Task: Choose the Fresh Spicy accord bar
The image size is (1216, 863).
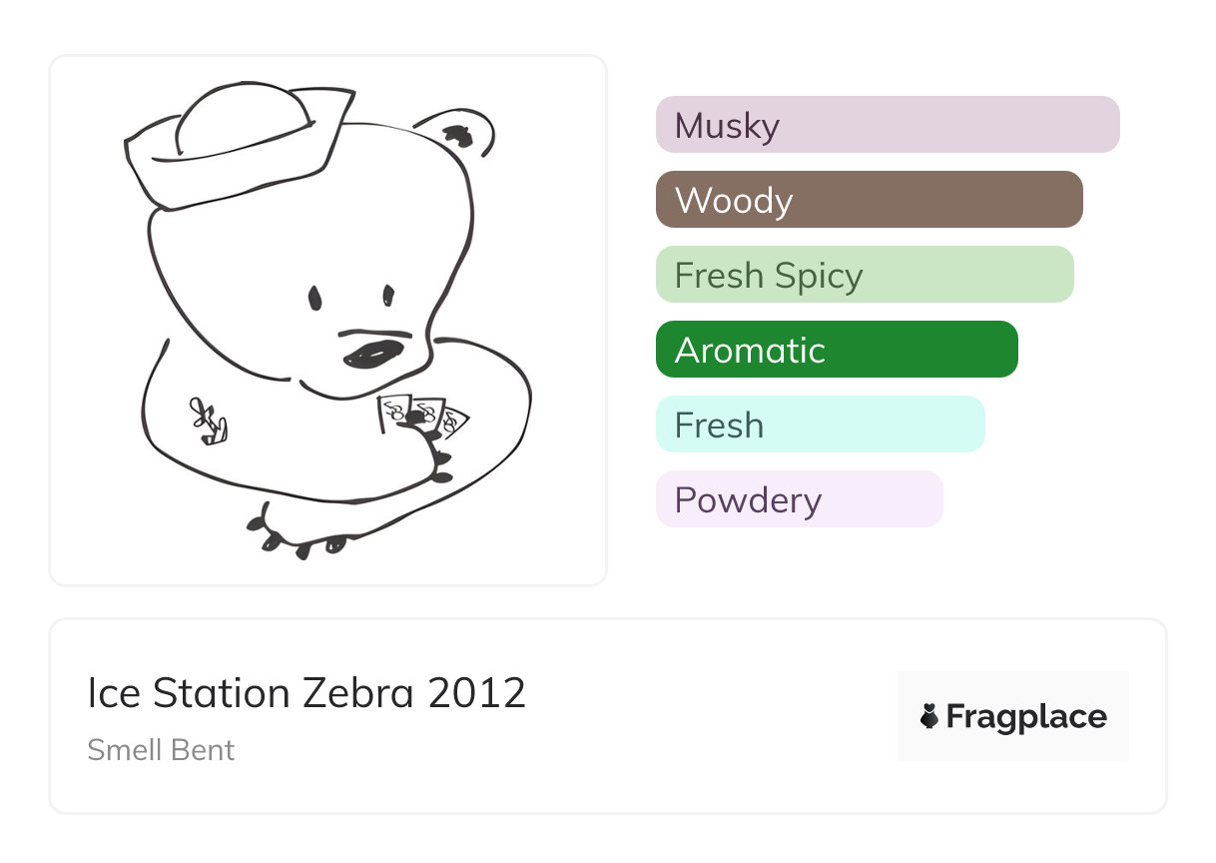Action: click(x=864, y=275)
